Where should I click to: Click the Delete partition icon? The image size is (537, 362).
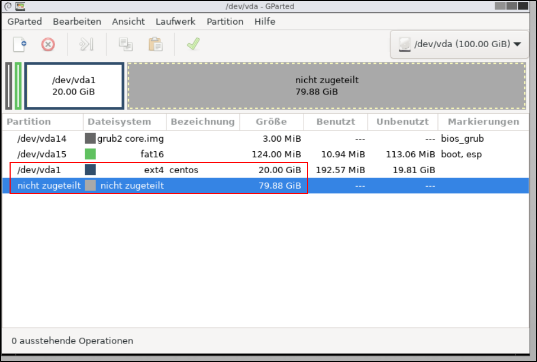click(48, 44)
